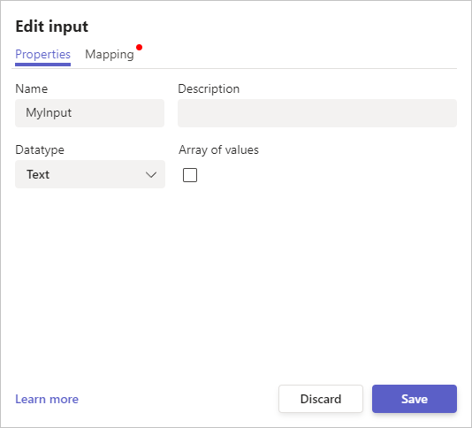The width and height of the screenshot is (472, 428).
Task: Click the Edit input dialog title
Action: click(x=52, y=27)
